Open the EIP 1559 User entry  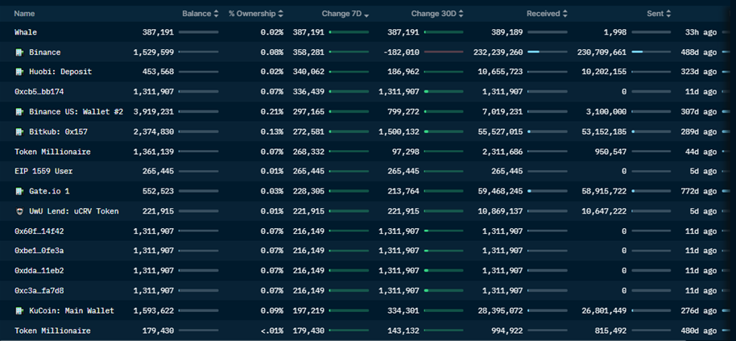coord(43,172)
